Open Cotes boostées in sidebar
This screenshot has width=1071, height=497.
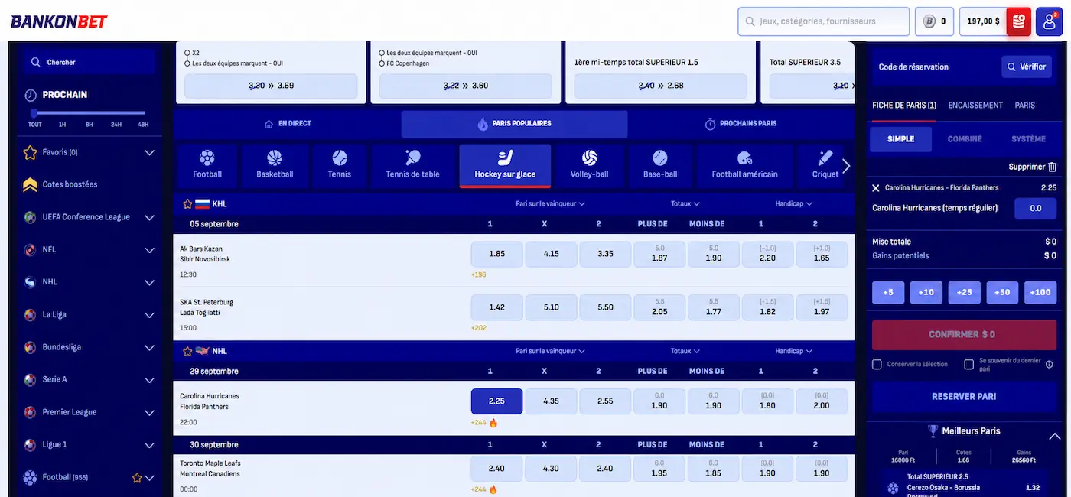[x=70, y=184]
